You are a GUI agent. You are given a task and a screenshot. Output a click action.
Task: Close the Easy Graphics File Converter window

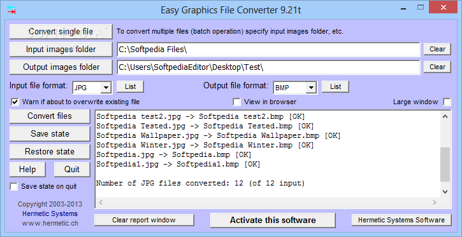pyautogui.click(x=442, y=8)
